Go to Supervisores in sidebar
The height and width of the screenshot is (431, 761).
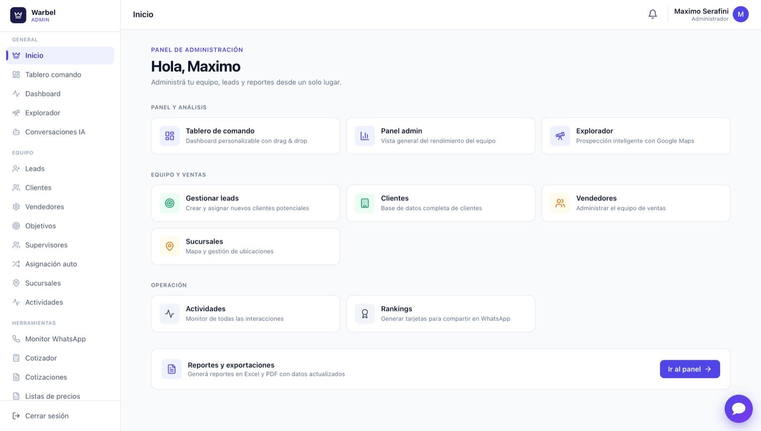tap(60, 245)
